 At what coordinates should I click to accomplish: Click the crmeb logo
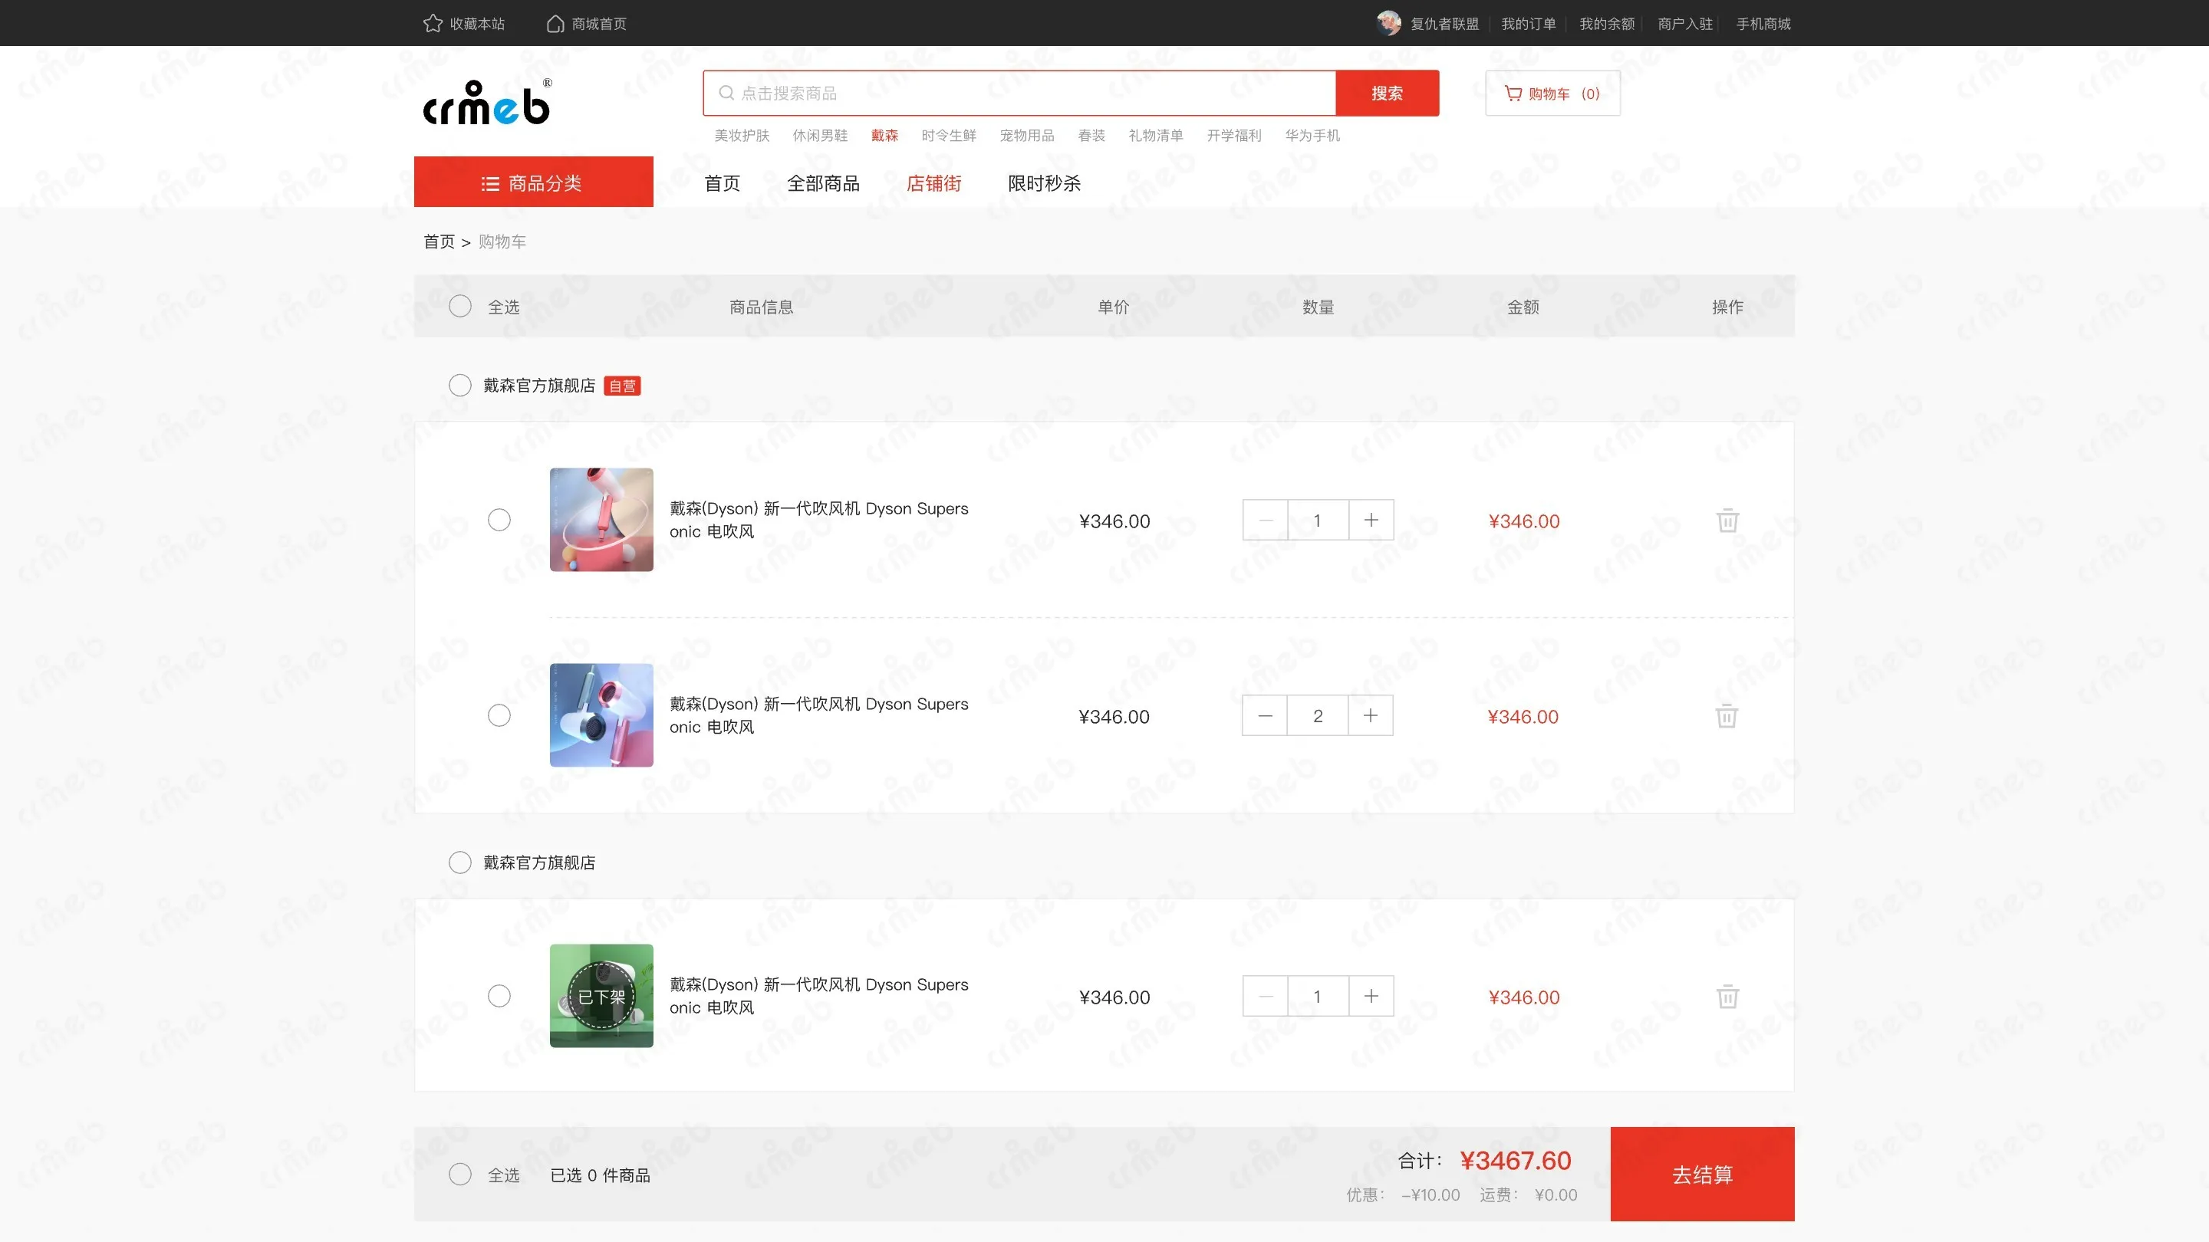pos(487,103)
